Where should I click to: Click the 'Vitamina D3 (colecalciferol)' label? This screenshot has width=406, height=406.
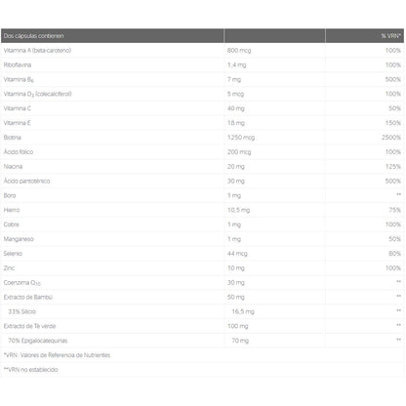(x=38, y=94)
